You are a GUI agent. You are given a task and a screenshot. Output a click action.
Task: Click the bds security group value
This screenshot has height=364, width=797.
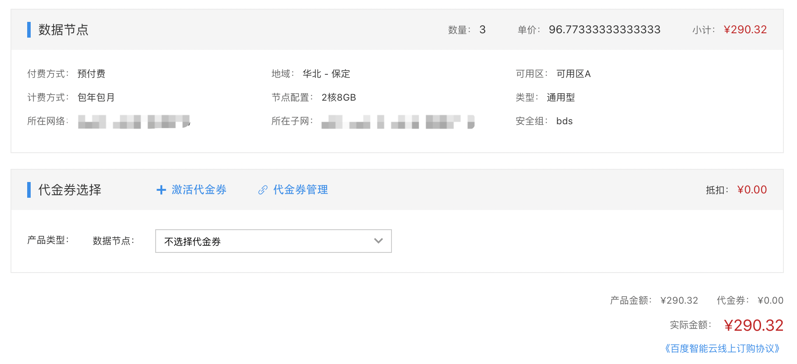[x=564, y=121]
